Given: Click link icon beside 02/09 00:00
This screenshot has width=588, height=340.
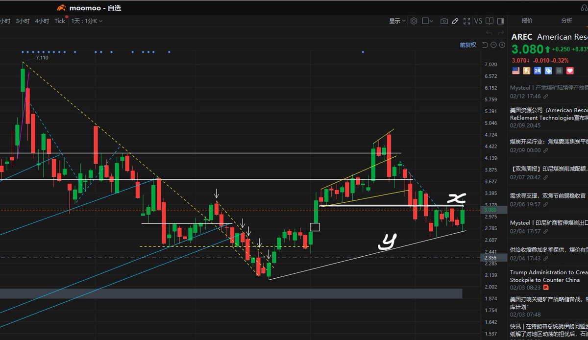Looking at the screenshot, I should (545, 150).
